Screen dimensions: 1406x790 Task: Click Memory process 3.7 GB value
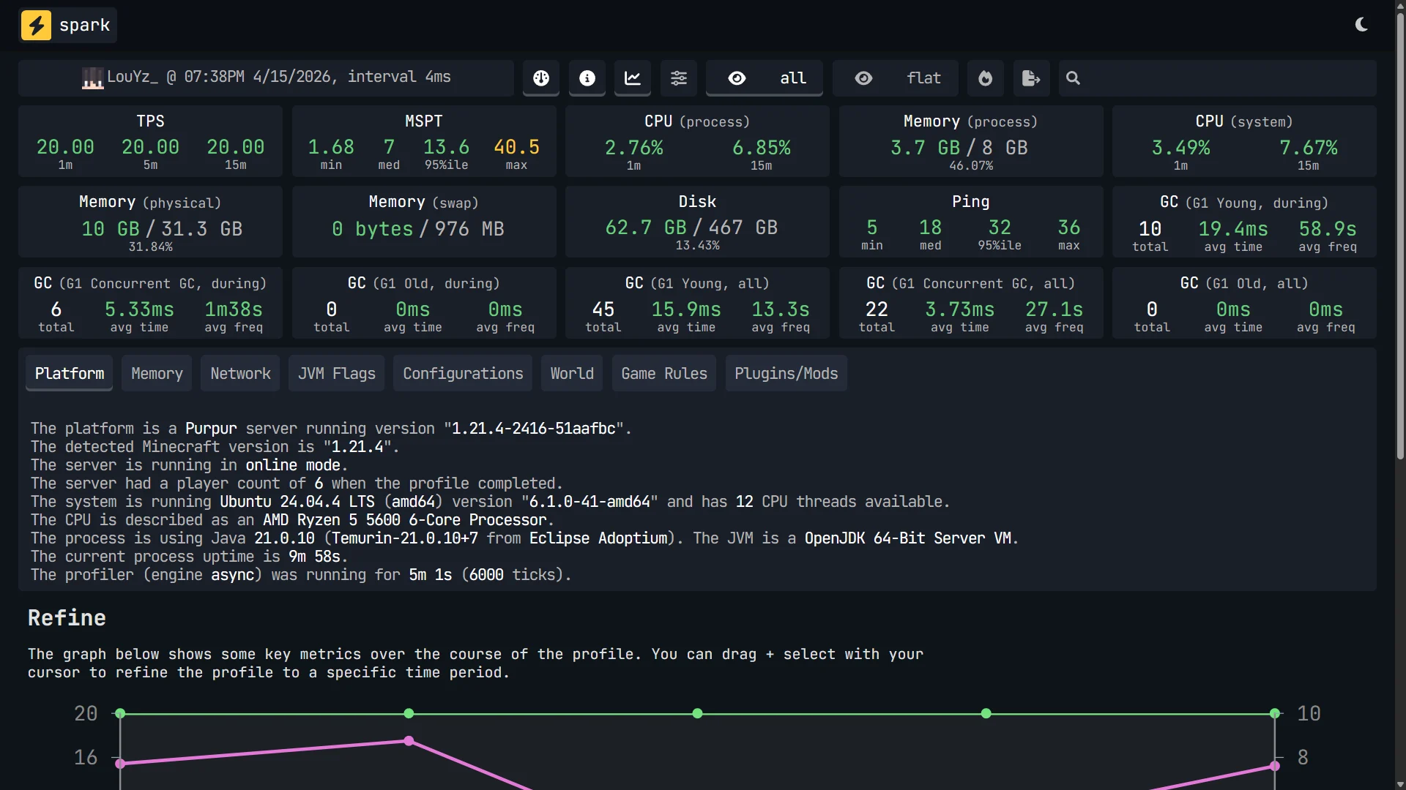click(925, 148)
